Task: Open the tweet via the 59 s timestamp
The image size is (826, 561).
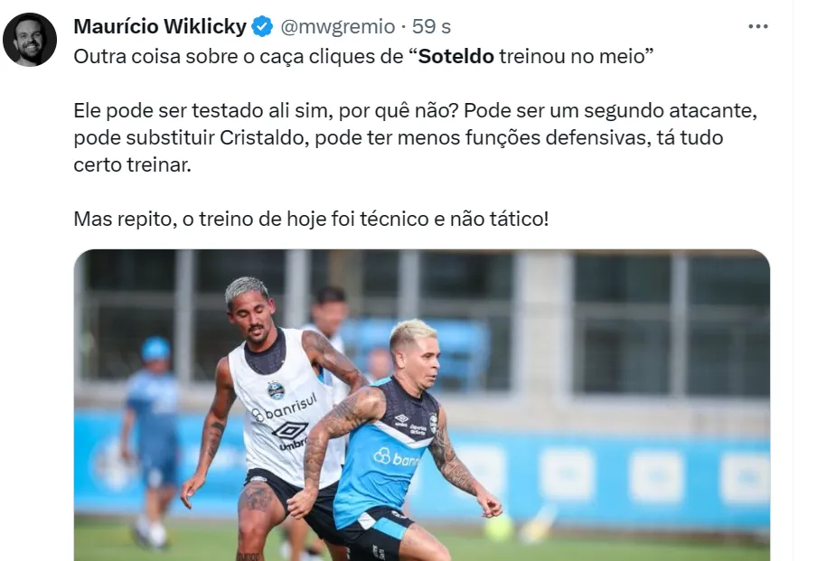Action: pos(431,26)
